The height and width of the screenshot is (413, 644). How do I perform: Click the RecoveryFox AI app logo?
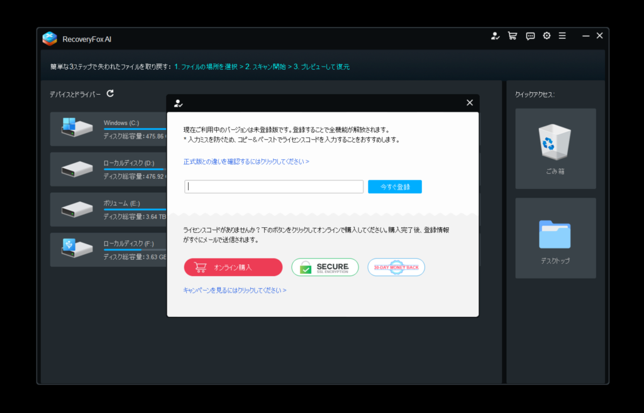point(50,39)
